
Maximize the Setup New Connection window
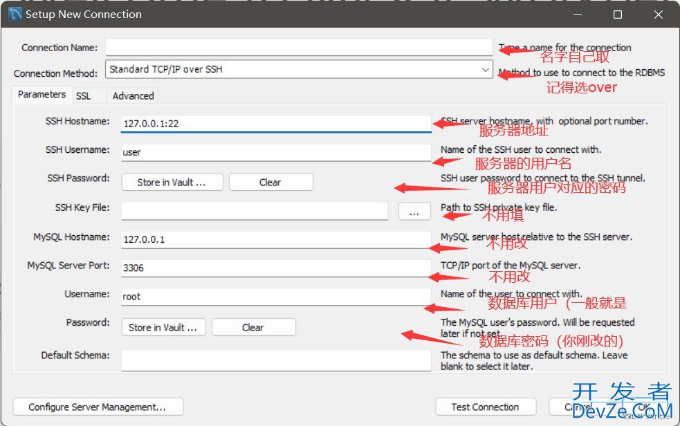pos(618,15)
